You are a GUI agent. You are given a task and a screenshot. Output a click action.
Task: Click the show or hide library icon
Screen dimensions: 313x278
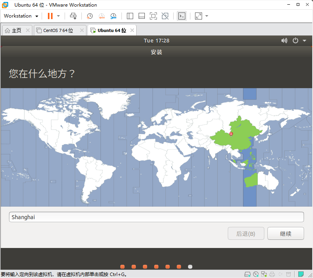130,16
